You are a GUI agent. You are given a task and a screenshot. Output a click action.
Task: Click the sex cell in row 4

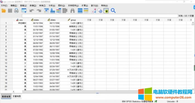[19, 33]
